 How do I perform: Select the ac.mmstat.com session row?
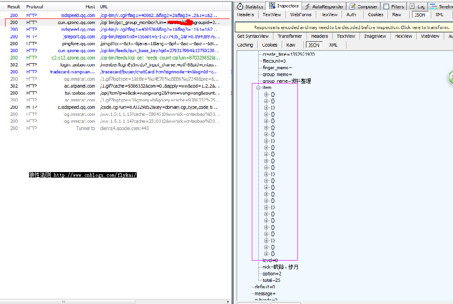click(x=116, y=100)
